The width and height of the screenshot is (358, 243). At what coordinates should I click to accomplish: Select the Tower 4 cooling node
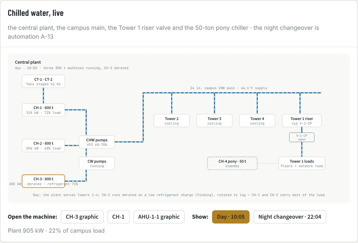click(257, 121)
